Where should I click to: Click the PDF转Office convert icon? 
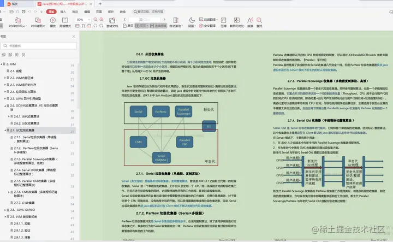point(17,20)
